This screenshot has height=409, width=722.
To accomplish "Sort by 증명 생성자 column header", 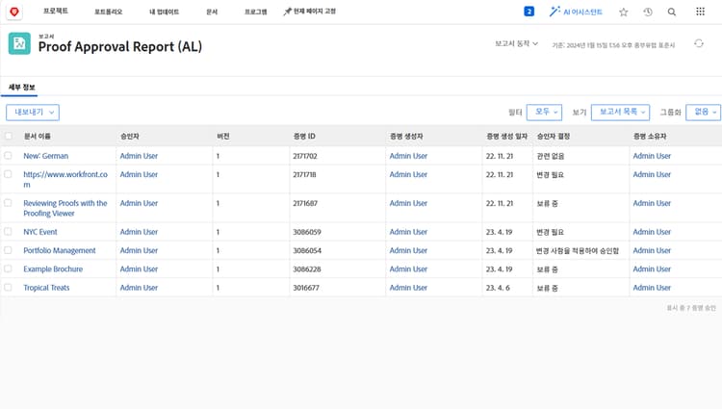I will click(406, 137).
